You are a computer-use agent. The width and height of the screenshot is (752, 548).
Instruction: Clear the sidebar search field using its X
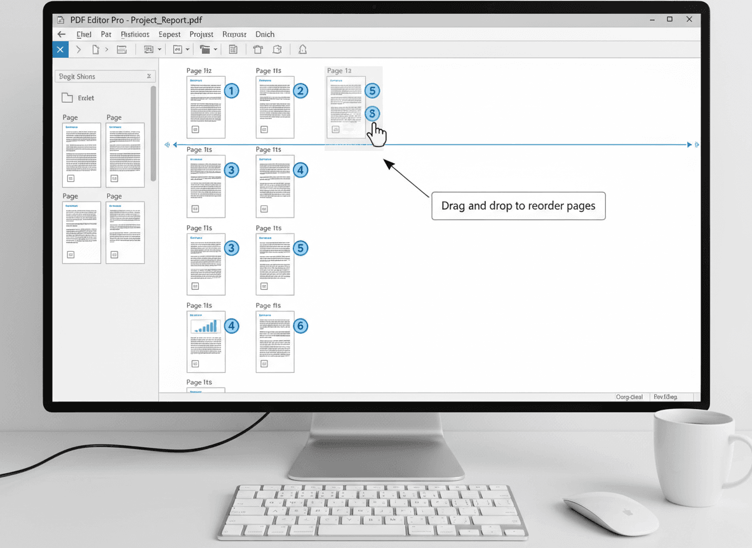coord(149,75)
